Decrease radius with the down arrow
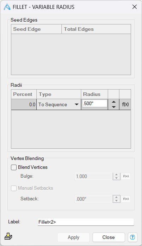Image resolution: width=142 pixels, height=246 pixels. pos(114,107)
